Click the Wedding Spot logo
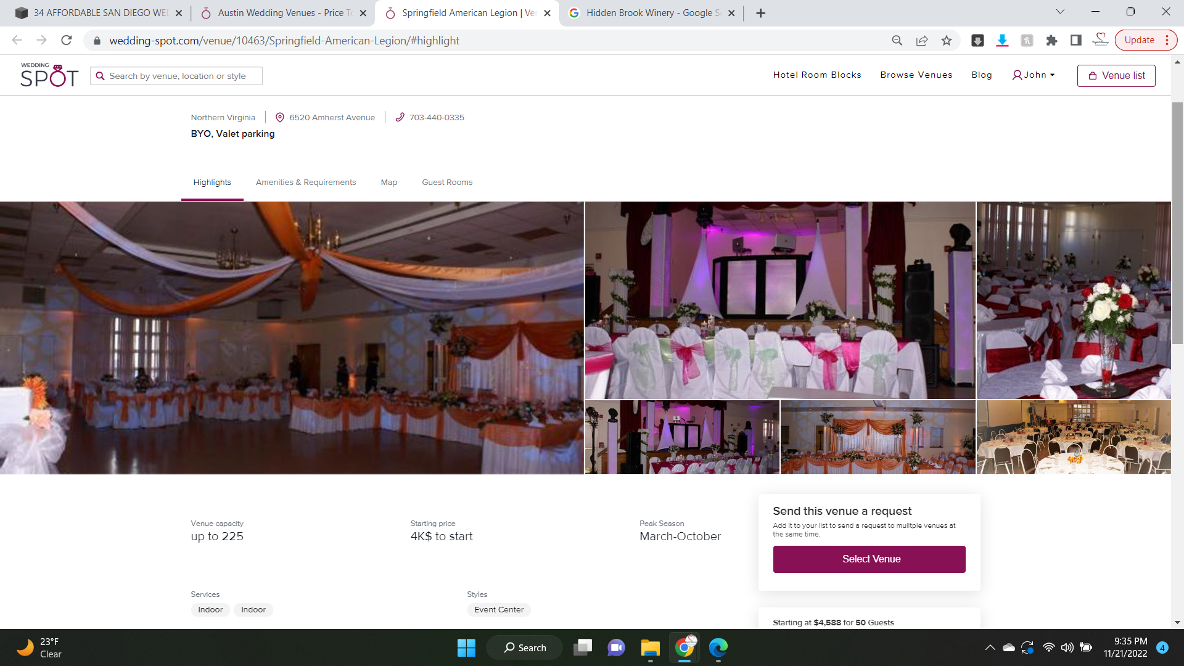Screen dimensions: 1184x666 click(49, 75)
